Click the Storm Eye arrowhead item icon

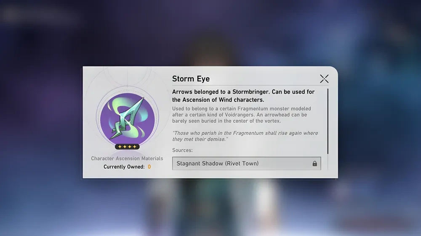pyautogui.click(x=128, y=119)
